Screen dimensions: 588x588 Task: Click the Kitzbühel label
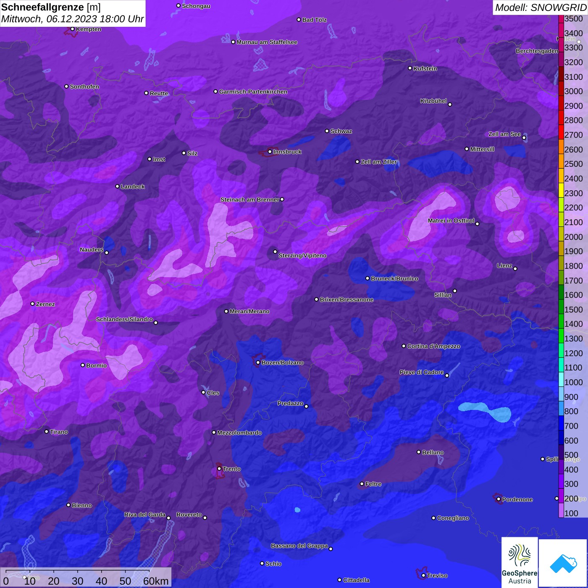[x=433, y=101]
